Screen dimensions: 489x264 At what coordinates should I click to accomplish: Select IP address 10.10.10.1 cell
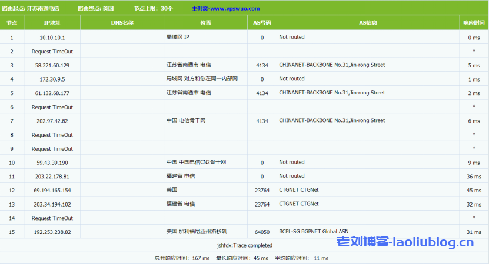pyautogui.click(x=52, y=37)
